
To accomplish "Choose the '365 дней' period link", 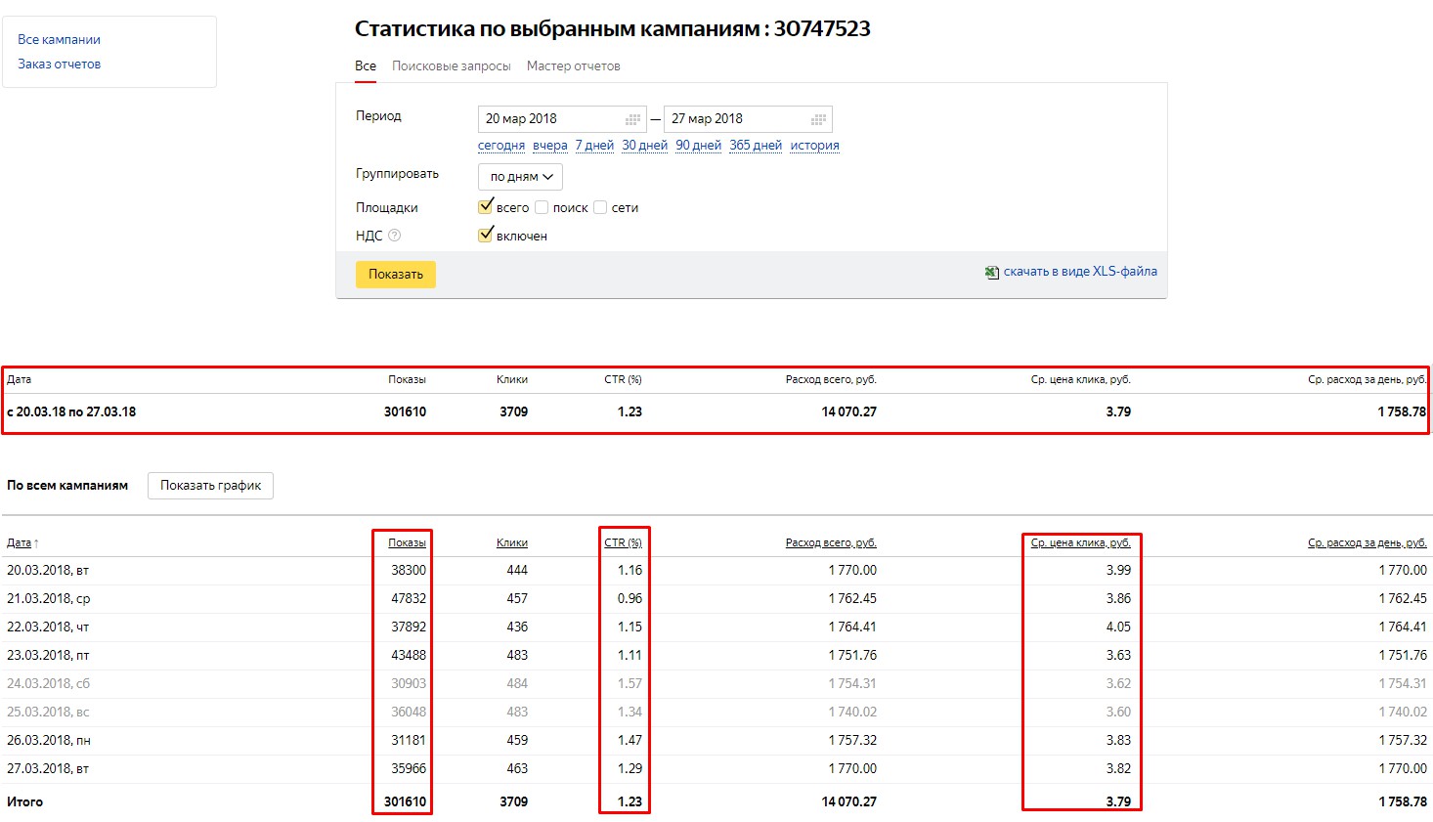I will point(756,146).
